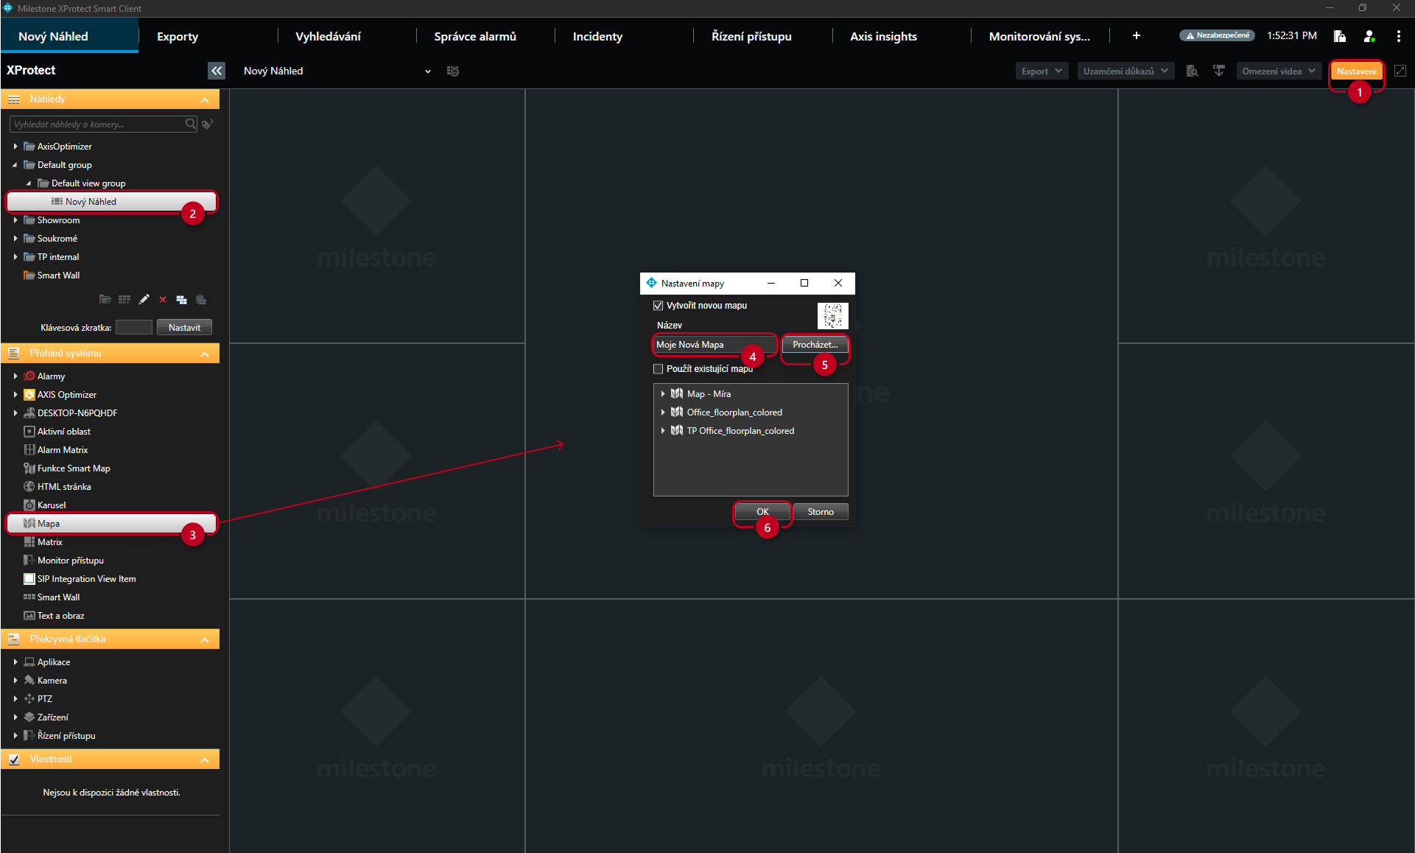Select Text a obraz item
This screenshot has height=853, width=1415.
[60, 616]
